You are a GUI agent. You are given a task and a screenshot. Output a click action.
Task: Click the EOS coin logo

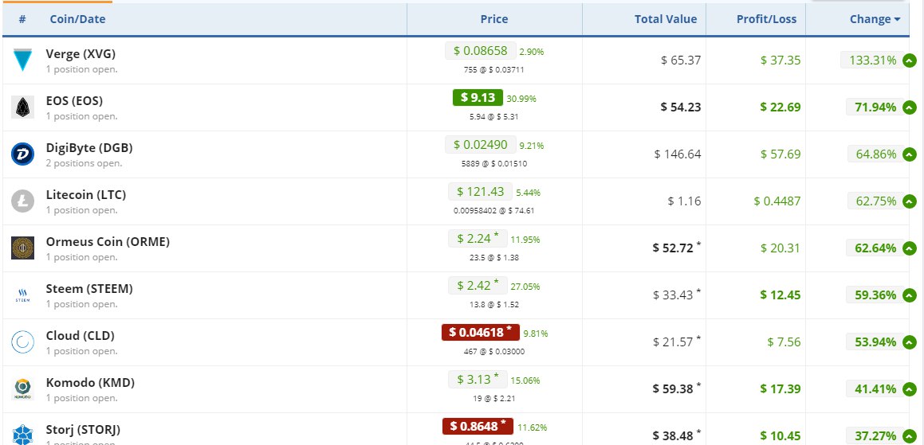[22, 107]
